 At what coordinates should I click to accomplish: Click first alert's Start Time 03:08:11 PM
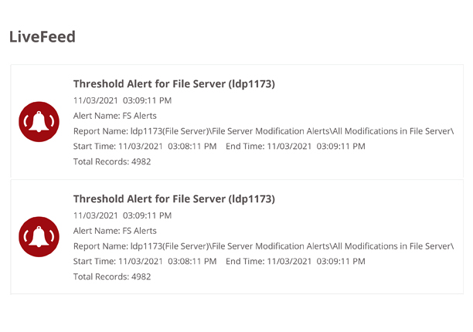(145, 146)
